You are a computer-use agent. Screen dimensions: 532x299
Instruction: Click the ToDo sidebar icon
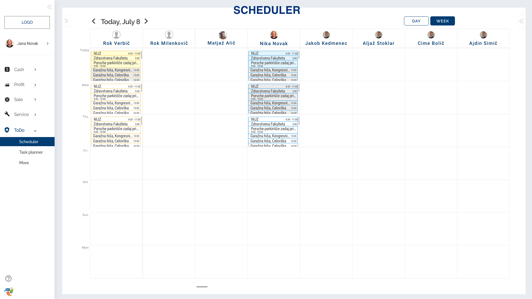(x=7, y=130)
